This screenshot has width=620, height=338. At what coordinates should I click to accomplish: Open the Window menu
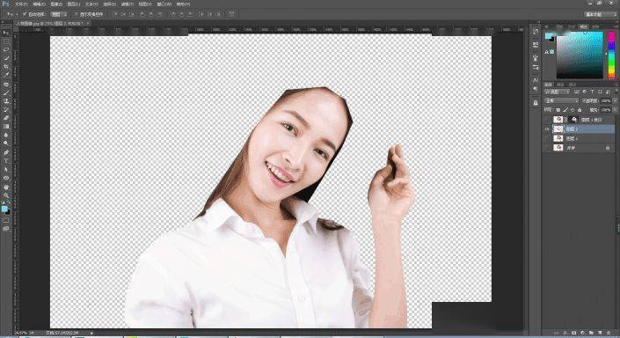point(164,4)
